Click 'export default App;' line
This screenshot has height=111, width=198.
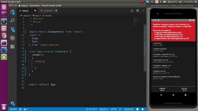[43, 84]
